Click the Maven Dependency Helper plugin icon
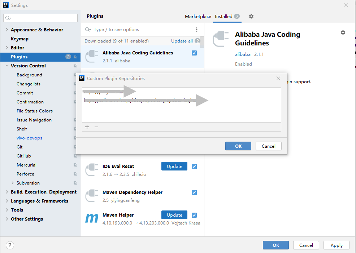This screenshot has width=356, height=253. coord(92,195)
